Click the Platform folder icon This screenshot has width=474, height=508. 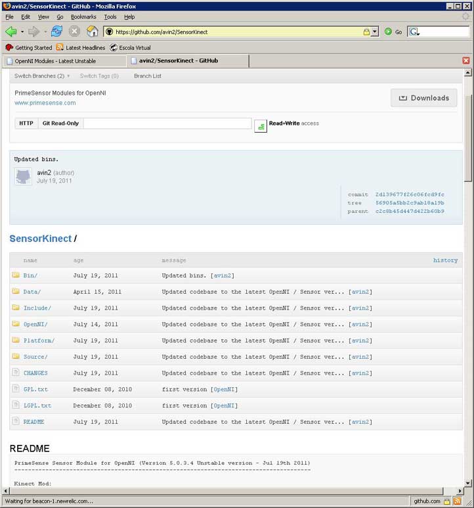[16, 340]
